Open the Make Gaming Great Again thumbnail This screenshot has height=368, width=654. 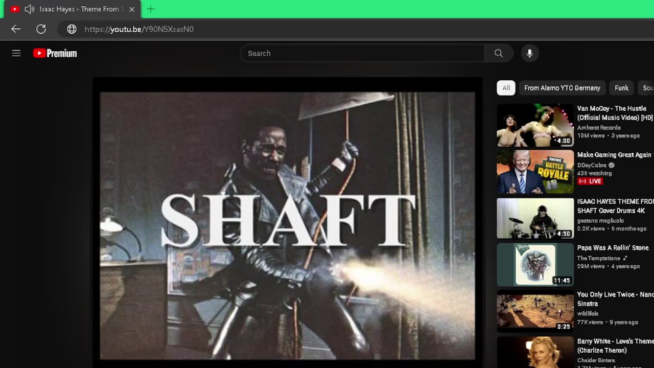pyautogui.click(x=535, y=172)
